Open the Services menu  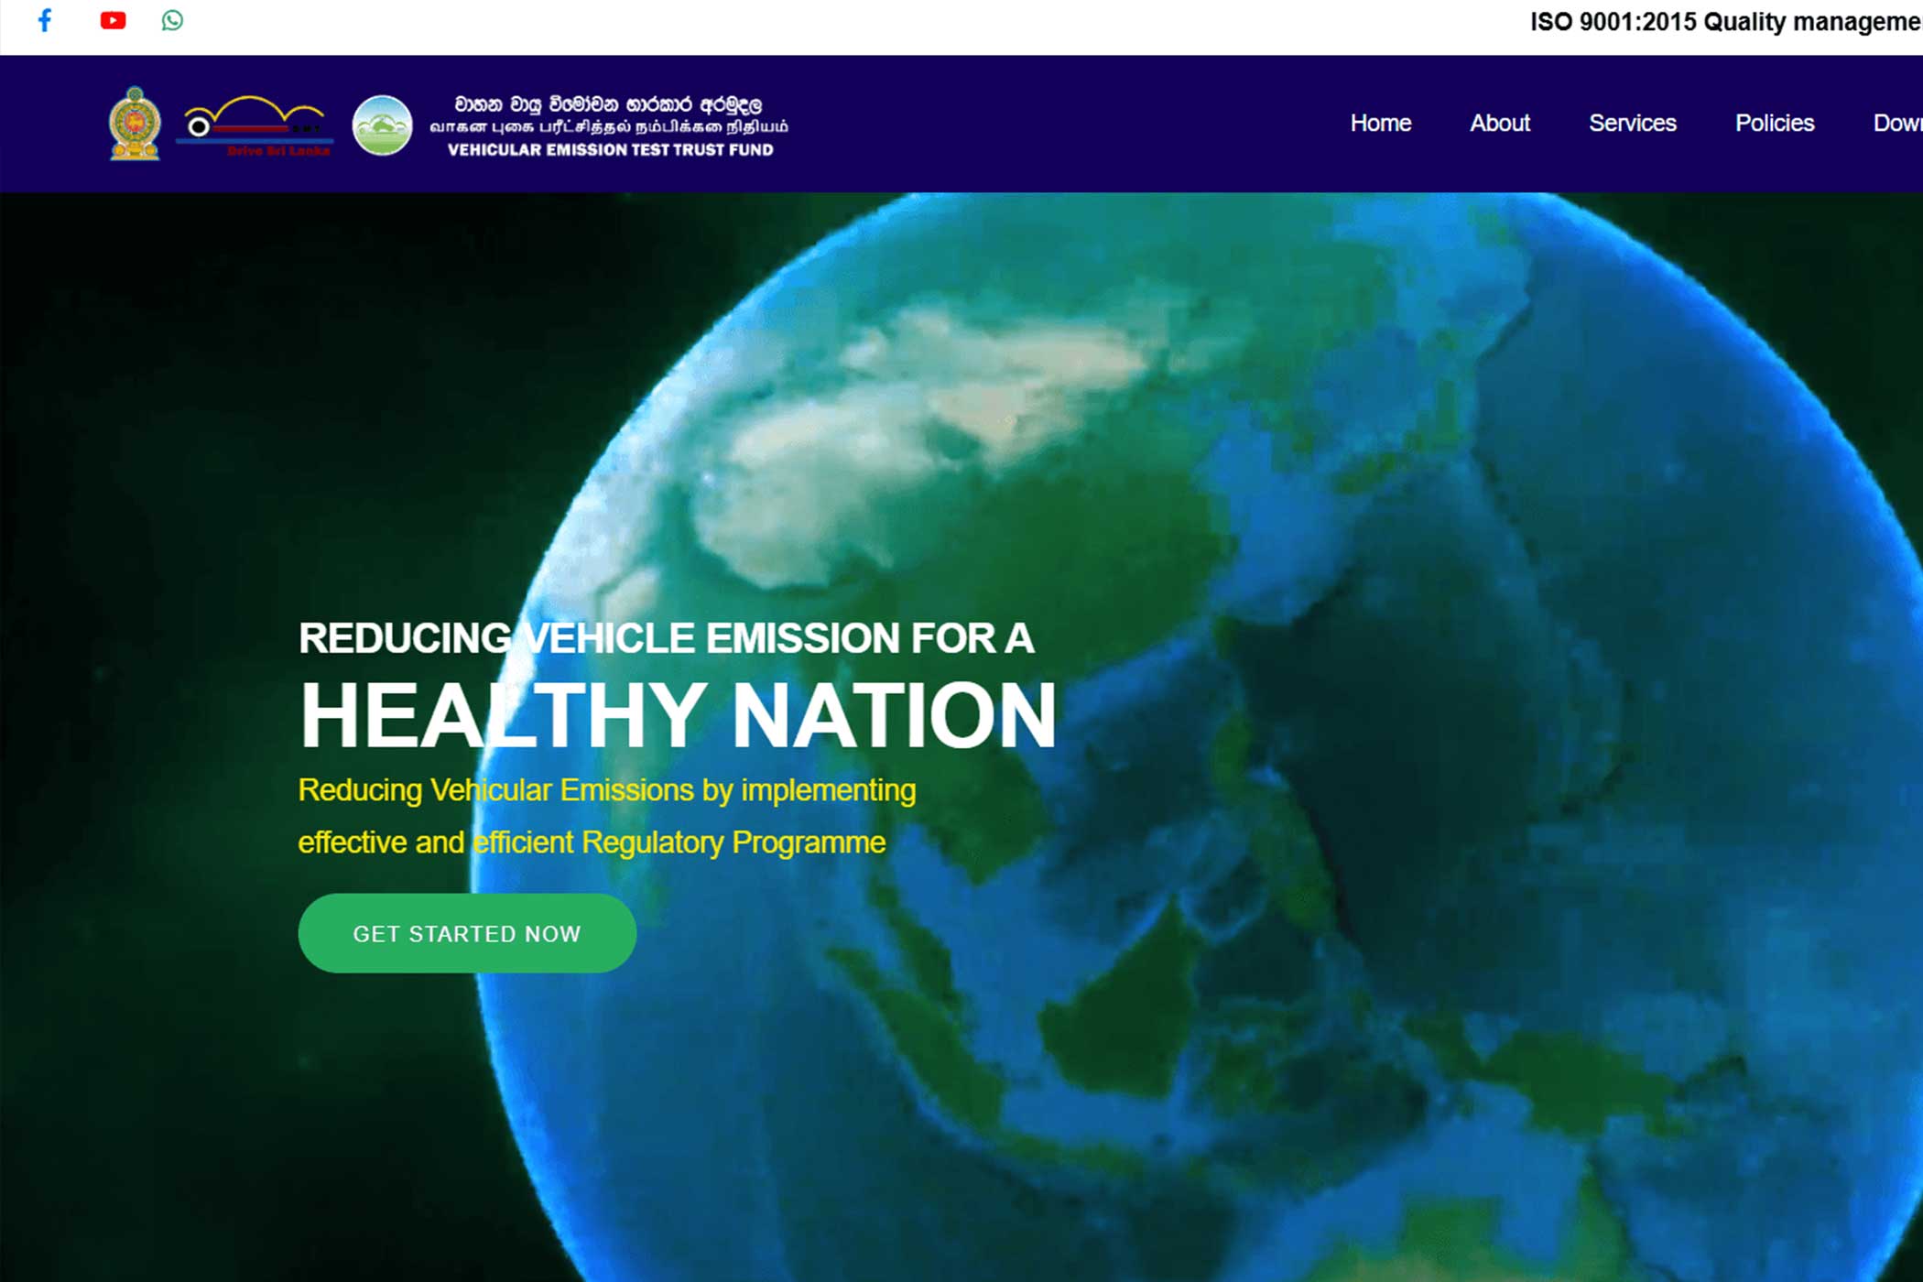click(1632, 123)
